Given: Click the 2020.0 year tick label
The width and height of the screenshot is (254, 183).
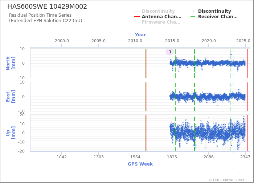Looking at the screenshot, I should pyautogui.click(x=209, y=41).
